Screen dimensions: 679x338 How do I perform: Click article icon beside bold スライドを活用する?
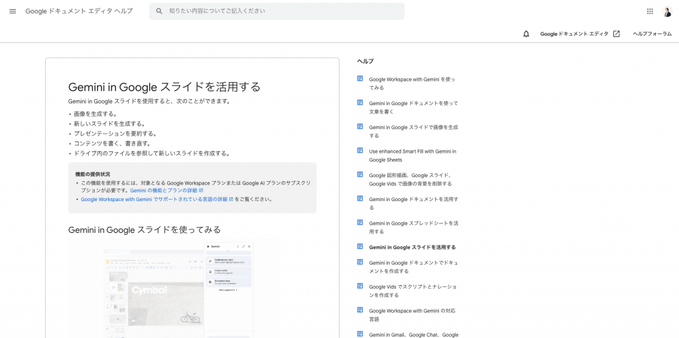coord(359,246)
